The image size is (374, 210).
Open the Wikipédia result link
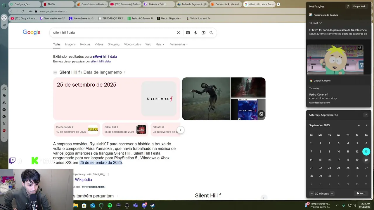pos(83,180)
